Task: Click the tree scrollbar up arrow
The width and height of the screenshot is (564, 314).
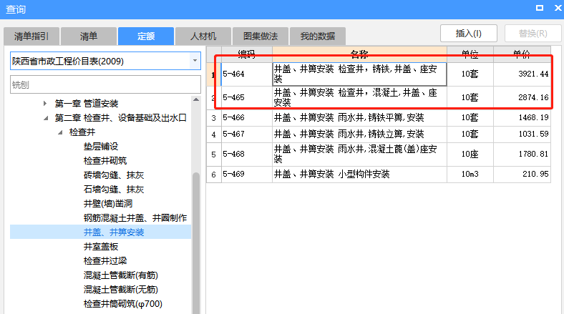Action: 196,99
